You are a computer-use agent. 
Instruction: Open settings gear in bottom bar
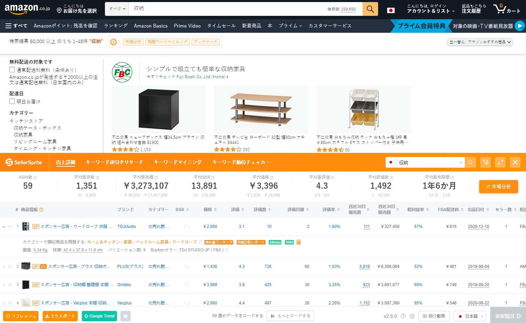[412, 316]
